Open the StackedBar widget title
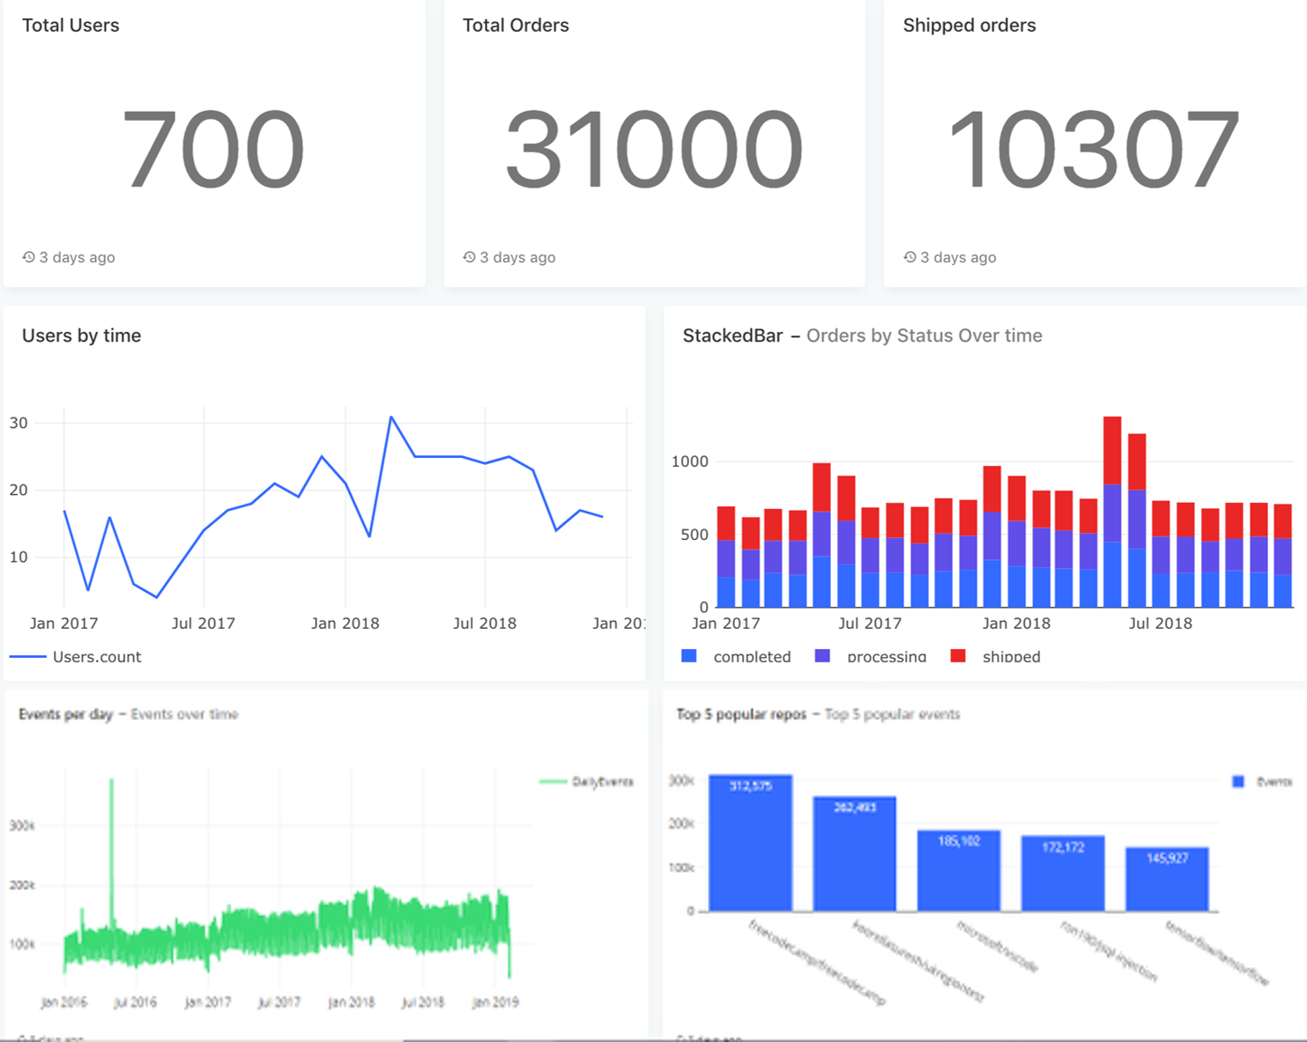This screenshot has height=1042, width=1307. point(732,336)
